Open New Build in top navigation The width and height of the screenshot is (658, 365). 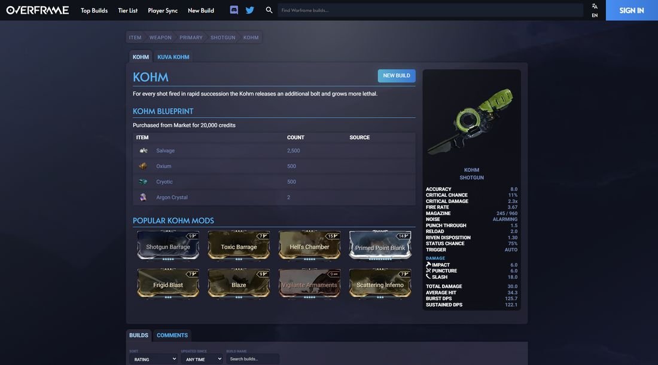pos(200,11)
